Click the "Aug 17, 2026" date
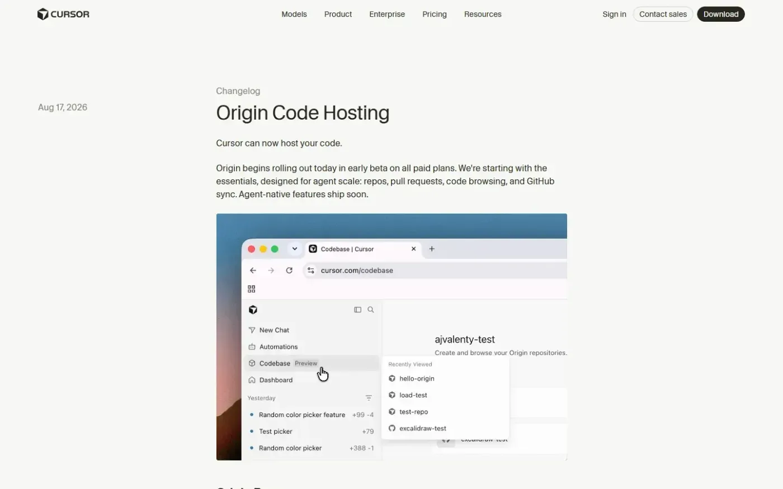This screenshot has height=489, width=783. [x=63, y=107]
